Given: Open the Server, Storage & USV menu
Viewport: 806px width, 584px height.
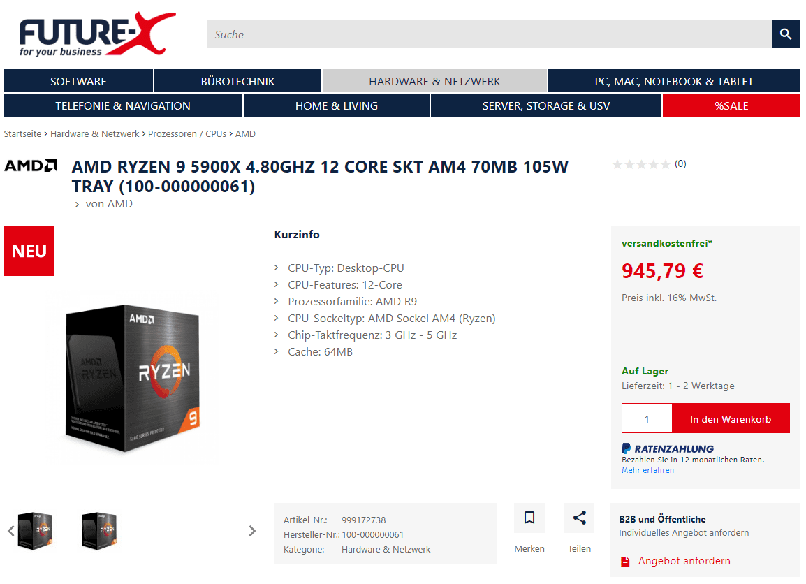Looking at the screenshot, I should [x=546, y=106].
